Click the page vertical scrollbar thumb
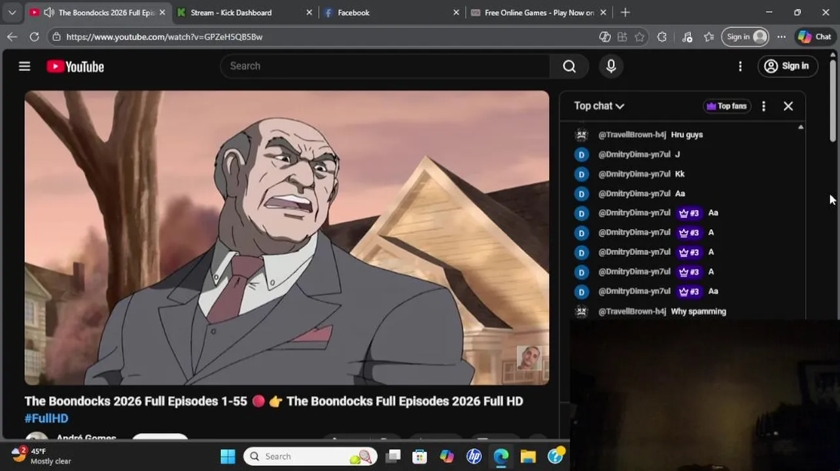Image resolution: width=840 pixels, height=471 pixels. [x=833, y=99]
